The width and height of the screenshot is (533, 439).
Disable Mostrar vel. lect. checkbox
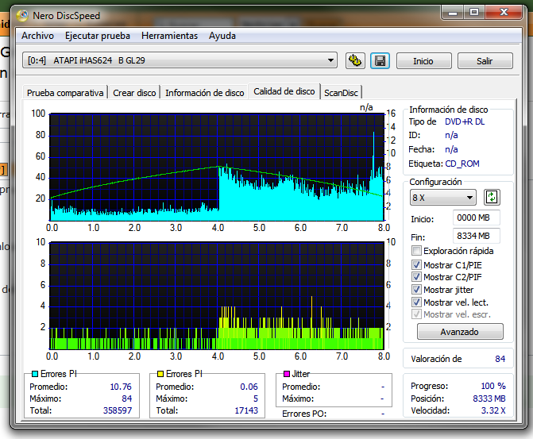coord(416,302)
